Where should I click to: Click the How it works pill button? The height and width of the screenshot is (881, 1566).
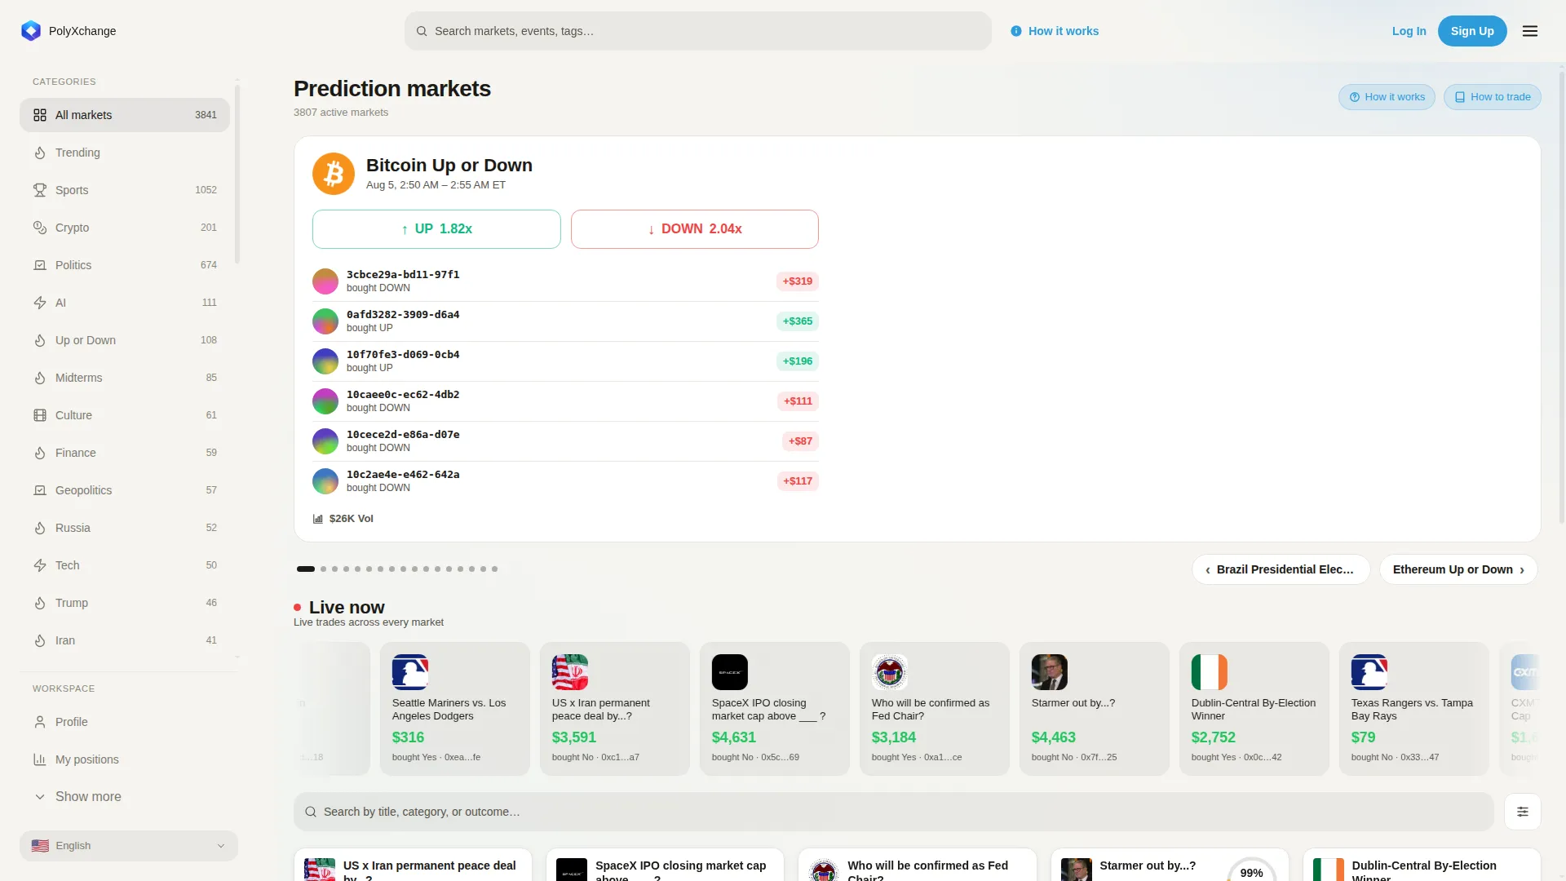click(1387, 97)
